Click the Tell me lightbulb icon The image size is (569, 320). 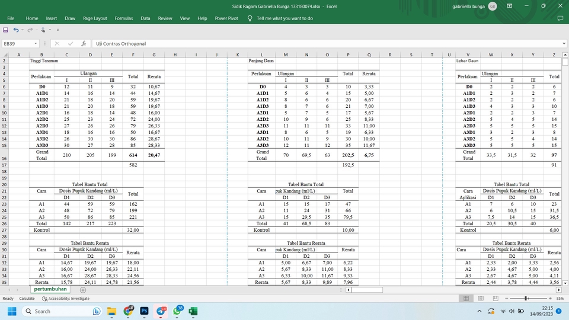click(250, 18)
